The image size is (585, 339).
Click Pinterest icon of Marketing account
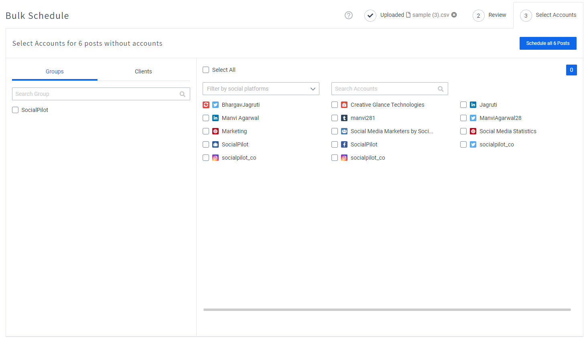click(x=215, y=131)
